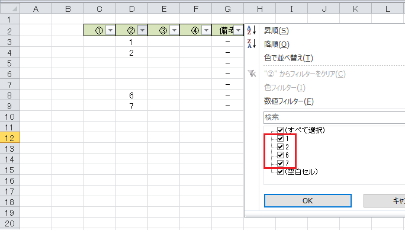The height and width of the screenshot is (230, 405).
Task: Open 色フィルター(I) submenu
Action: pyautogui.click(x=285, y=88)
